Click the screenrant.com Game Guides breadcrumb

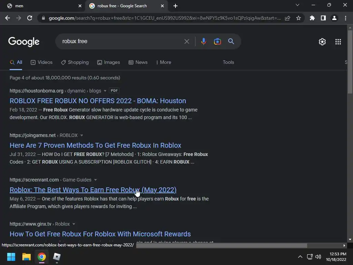pyautogui.click(x=50, y=180)
